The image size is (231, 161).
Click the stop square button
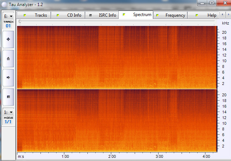coord(8,97)
